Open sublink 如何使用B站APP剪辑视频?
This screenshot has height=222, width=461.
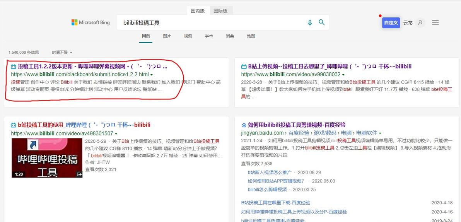276,181
